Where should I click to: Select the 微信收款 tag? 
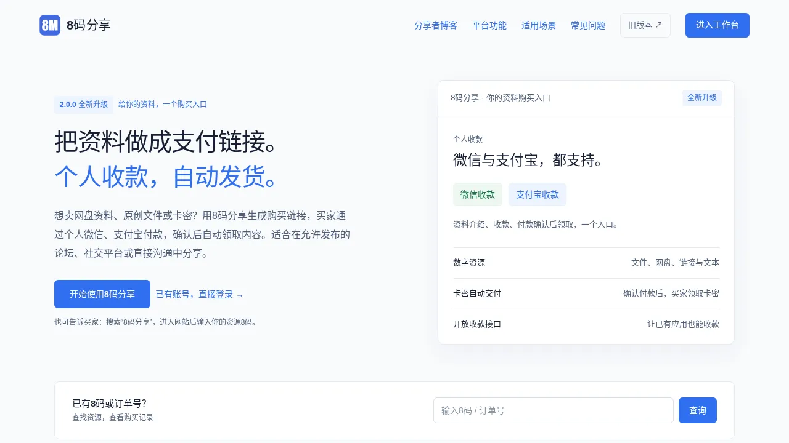[x=478, y=194]
